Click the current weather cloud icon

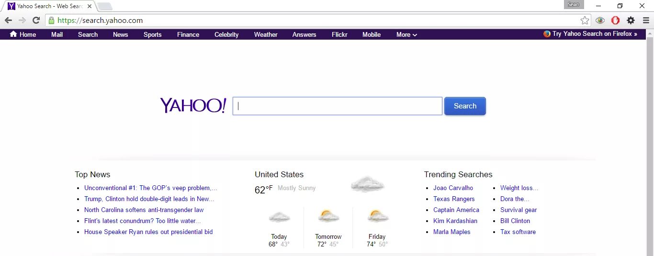pyautogui.click(x=367, y=184)
